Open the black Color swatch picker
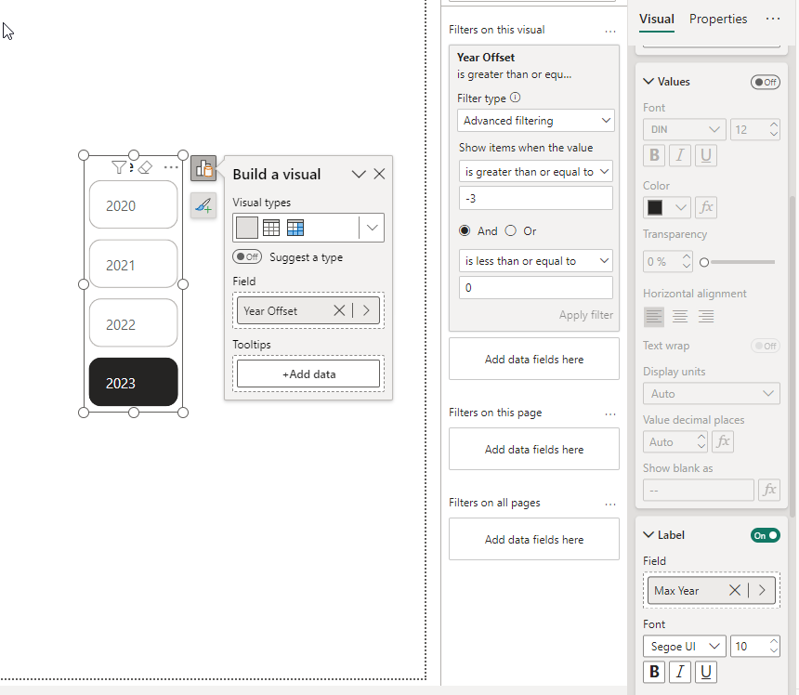 667,207
